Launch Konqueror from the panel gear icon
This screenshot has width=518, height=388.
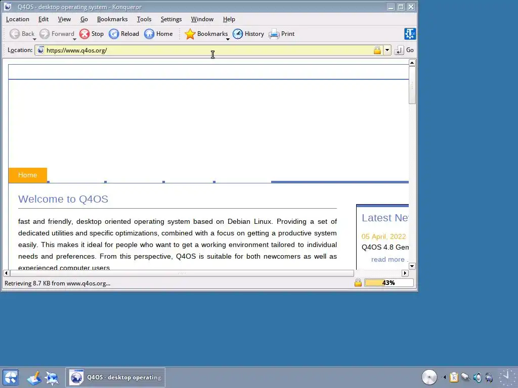coord(52,378)
